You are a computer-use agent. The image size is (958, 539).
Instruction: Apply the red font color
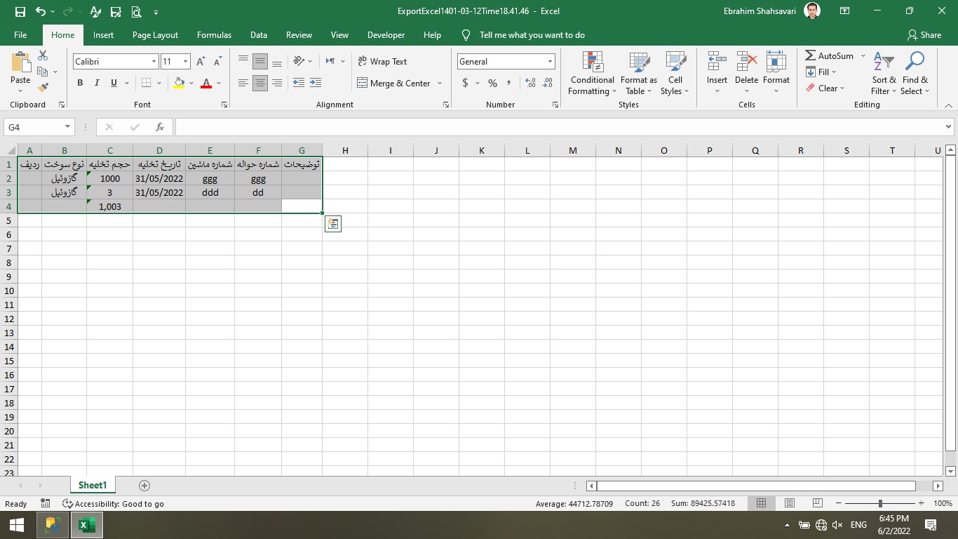pyautogui.click(x=206, y=83)
